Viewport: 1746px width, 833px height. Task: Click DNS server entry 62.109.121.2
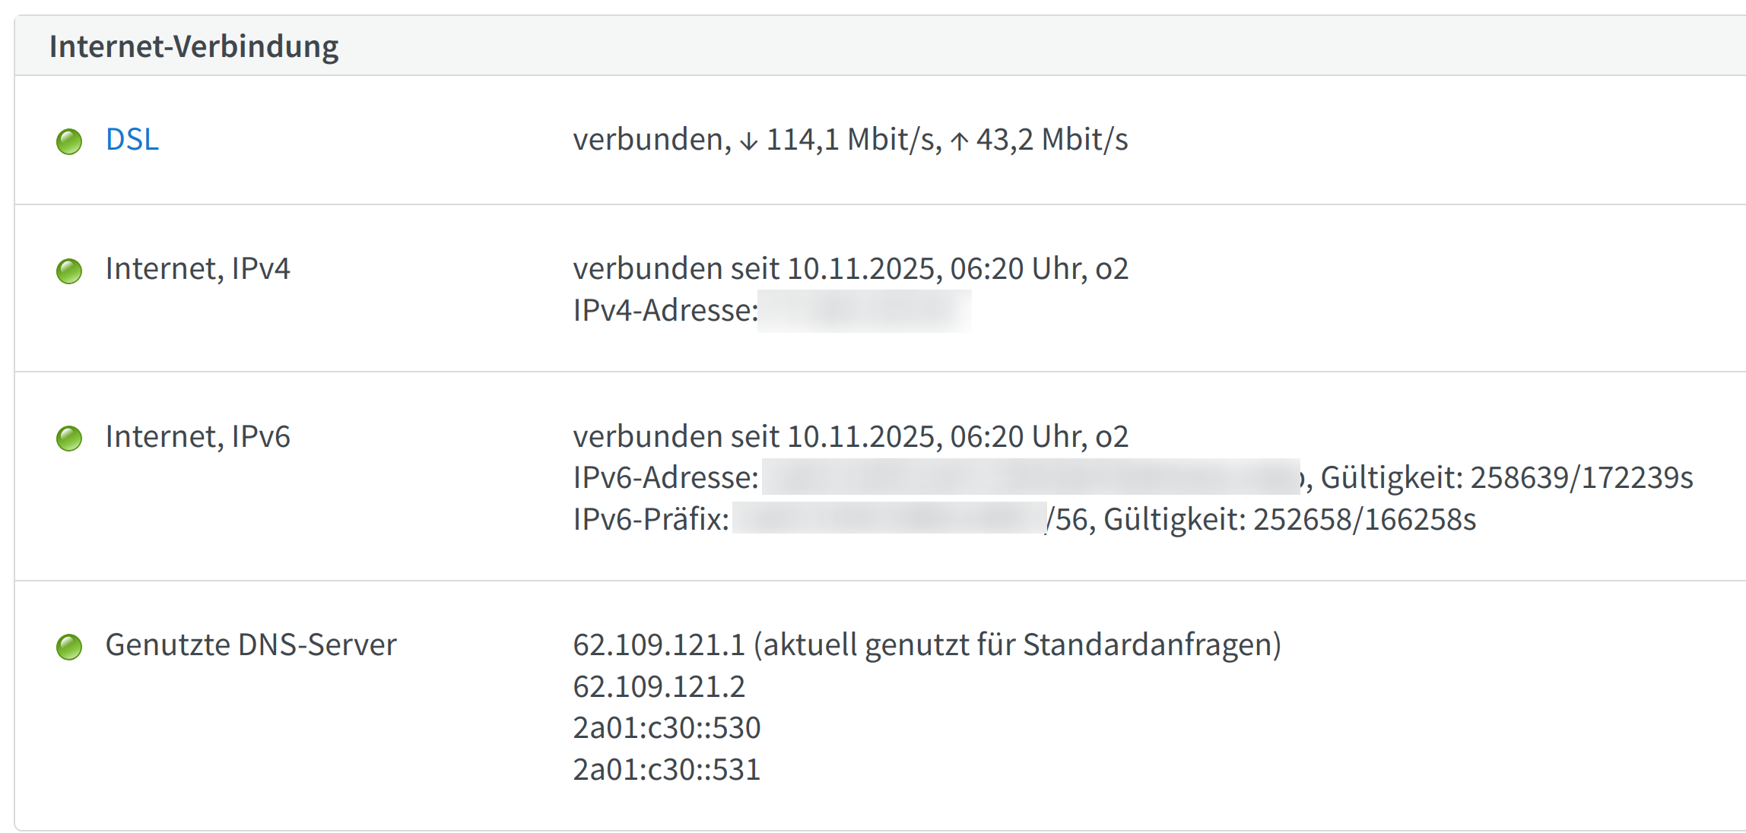(x=659, y=687)
